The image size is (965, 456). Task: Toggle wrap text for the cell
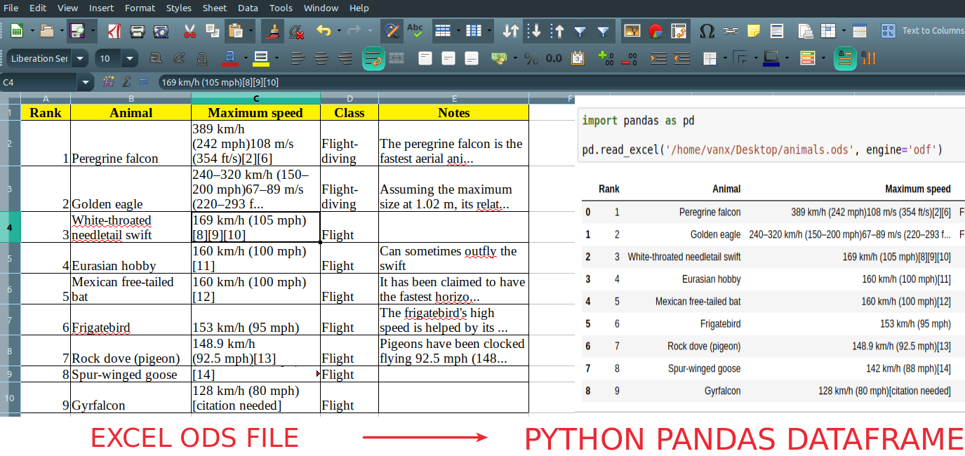tap(374, 58)
